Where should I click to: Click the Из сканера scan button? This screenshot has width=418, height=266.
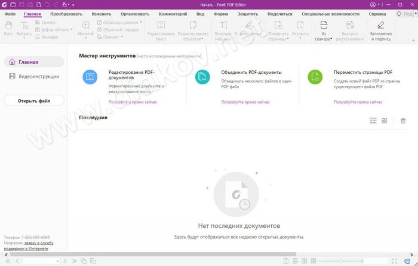pyautogui.click(x=324, y=31)
